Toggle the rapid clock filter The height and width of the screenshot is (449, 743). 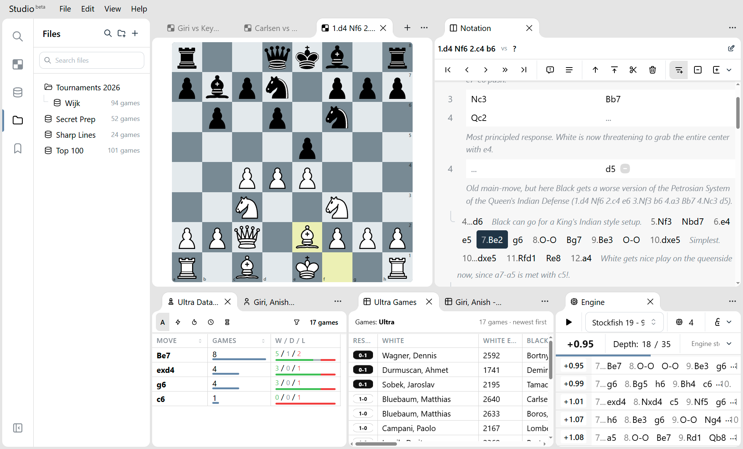coord(211,322)
